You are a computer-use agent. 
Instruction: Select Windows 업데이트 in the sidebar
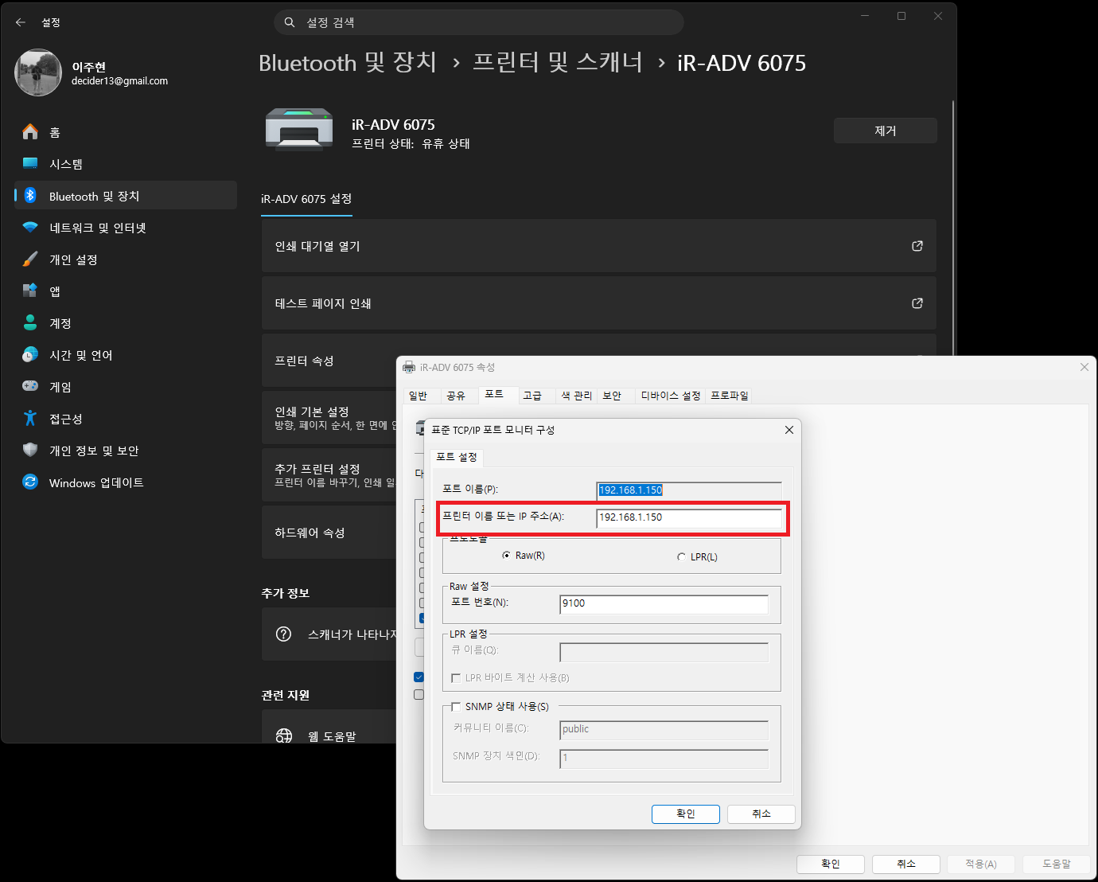[x=126, y=482]
